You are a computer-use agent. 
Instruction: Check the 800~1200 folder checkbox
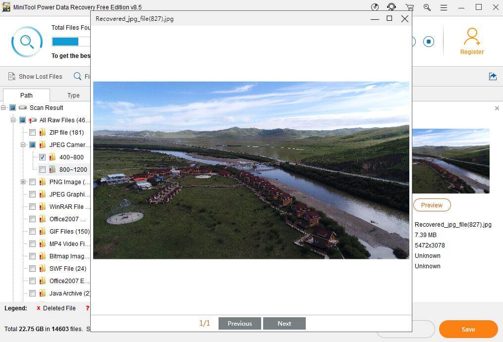tap(42, 169)
